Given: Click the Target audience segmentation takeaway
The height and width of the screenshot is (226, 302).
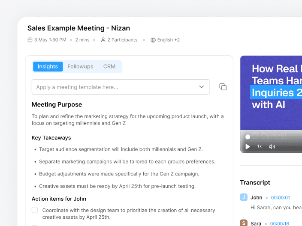Looking at the screenshot, I should coord(121,149).
